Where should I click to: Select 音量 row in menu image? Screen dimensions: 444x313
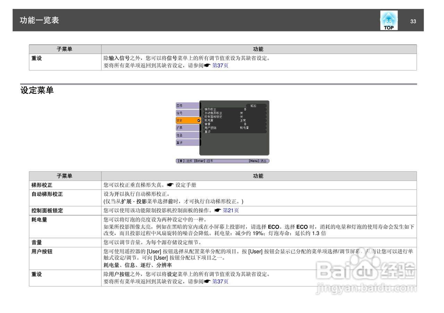[234, 124]
